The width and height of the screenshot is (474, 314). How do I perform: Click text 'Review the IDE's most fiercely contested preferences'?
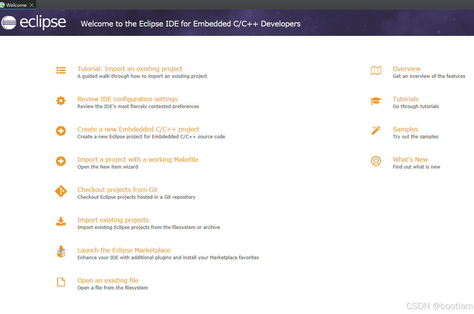click(x=138, y=106)
